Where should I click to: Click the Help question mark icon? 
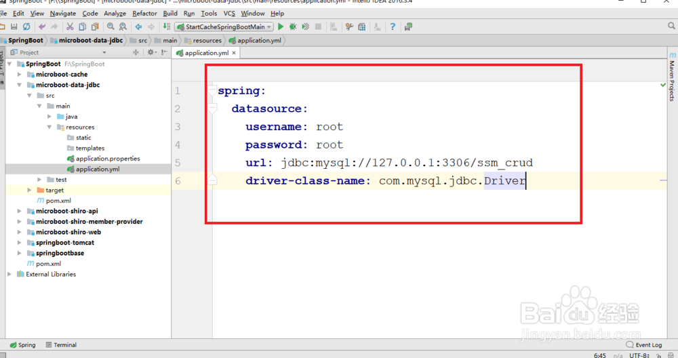393,27
